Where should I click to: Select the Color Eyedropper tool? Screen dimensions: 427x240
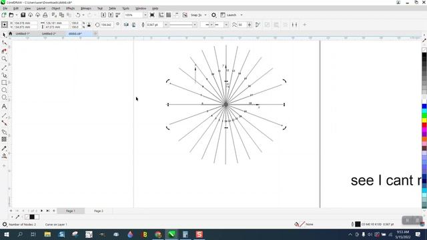[4, 148]
